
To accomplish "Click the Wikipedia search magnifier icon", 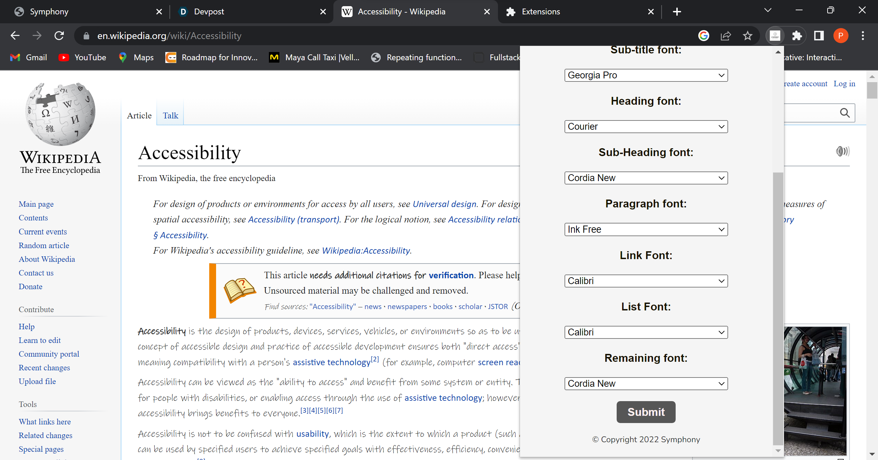I will pyautogui.click(x=845, y=113).
